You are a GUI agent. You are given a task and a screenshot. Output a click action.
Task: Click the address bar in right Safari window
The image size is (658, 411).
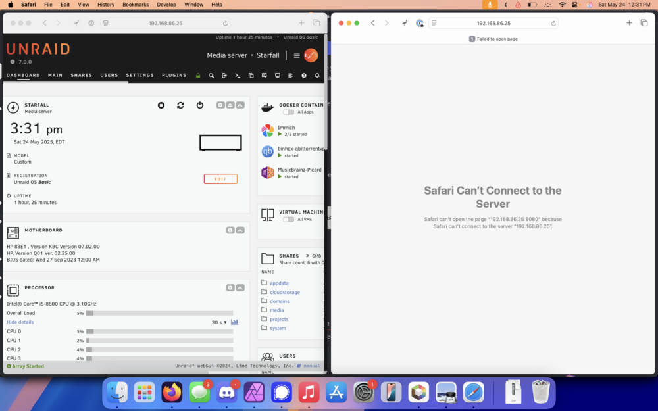pyautogui.click(x=494, y=24)
